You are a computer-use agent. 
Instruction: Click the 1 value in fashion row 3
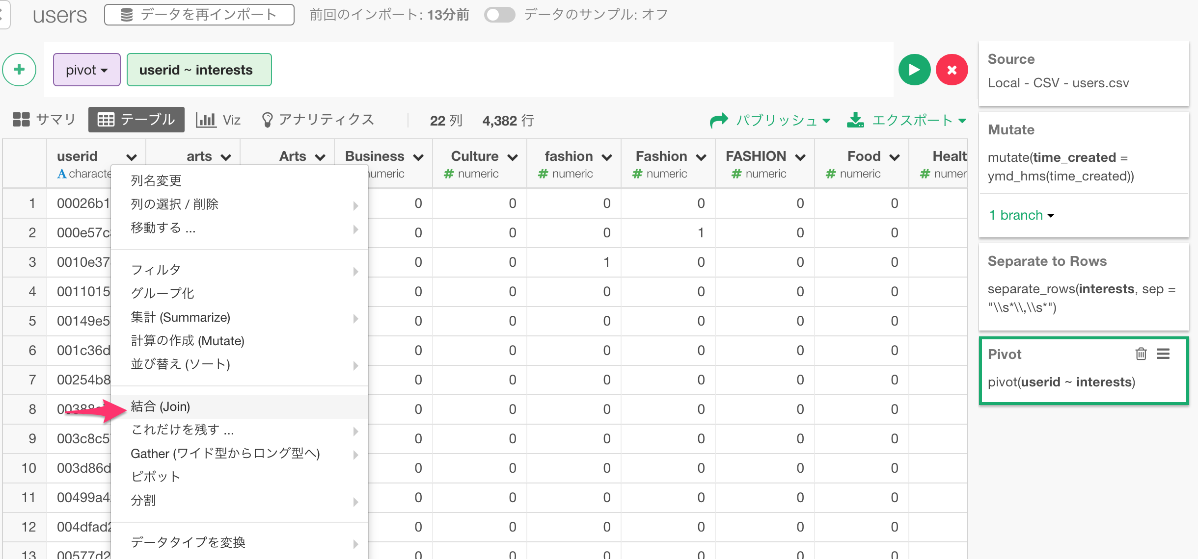coord(606,262)
